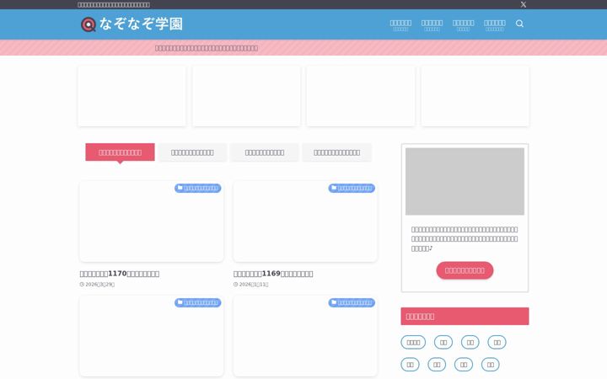The image size is (607, 379).
Task: Click folder category badge on the 1170 article
Action: (x=198, y=188)
